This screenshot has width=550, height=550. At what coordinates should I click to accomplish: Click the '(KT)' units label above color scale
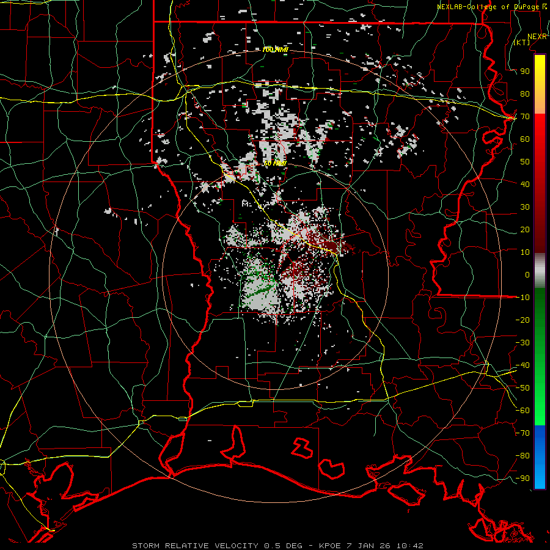[522, 42]
